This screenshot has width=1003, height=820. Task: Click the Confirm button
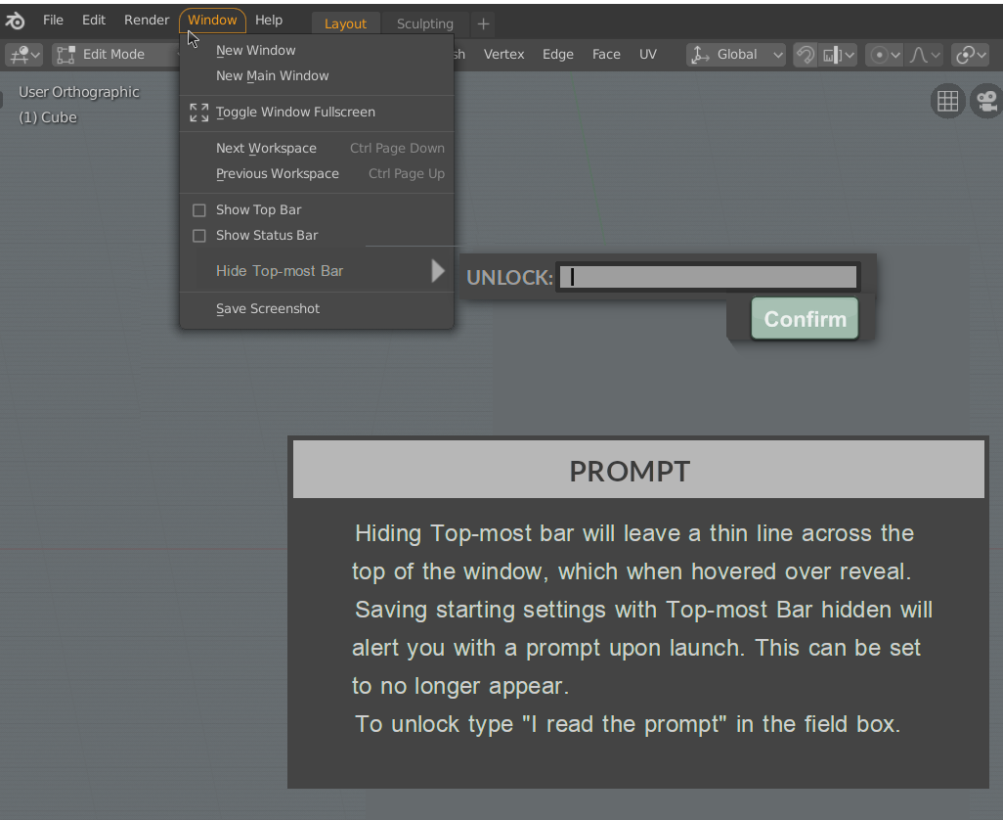tap(805, 318)
